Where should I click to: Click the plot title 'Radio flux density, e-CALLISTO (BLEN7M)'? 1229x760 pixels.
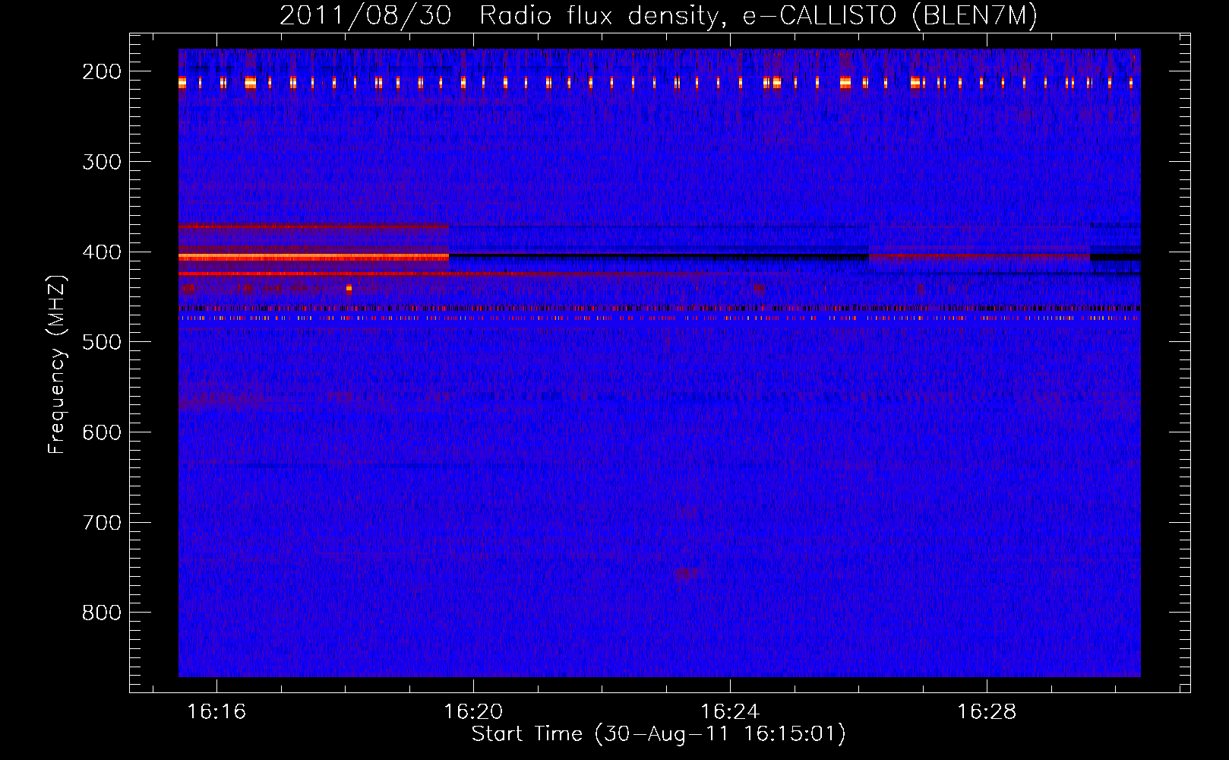pos(758,16)
